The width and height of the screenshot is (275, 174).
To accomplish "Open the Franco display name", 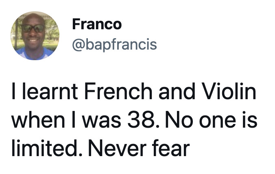I will click(97, 24).
